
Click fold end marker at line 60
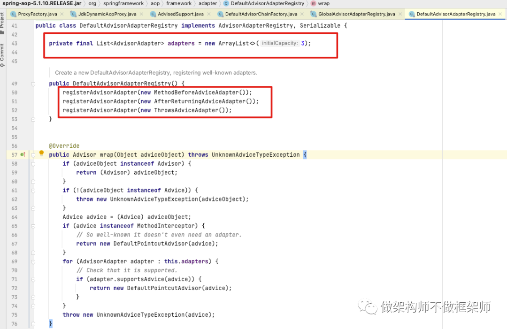point(33,182)
